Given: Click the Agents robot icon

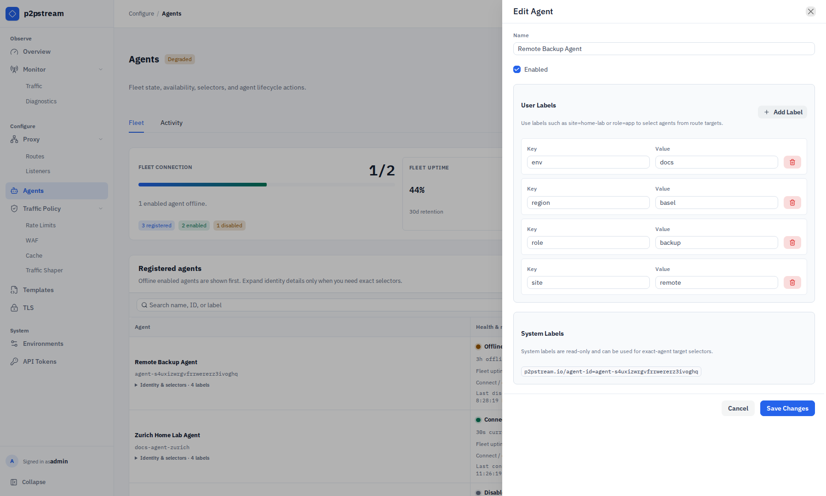Looking at the screenshot, I should point(14,191).
